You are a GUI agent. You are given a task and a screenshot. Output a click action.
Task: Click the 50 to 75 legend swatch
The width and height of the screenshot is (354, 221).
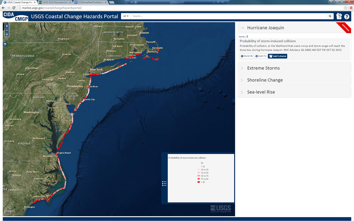click(x=199, y=176)
